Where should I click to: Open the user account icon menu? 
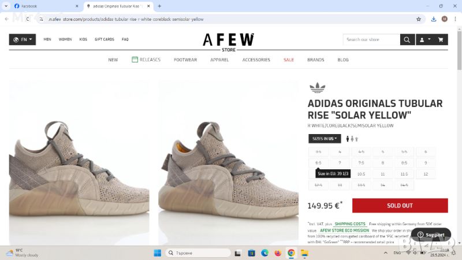(x=425, y=39)
